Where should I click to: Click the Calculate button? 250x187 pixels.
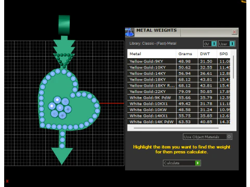pos(182,163)
